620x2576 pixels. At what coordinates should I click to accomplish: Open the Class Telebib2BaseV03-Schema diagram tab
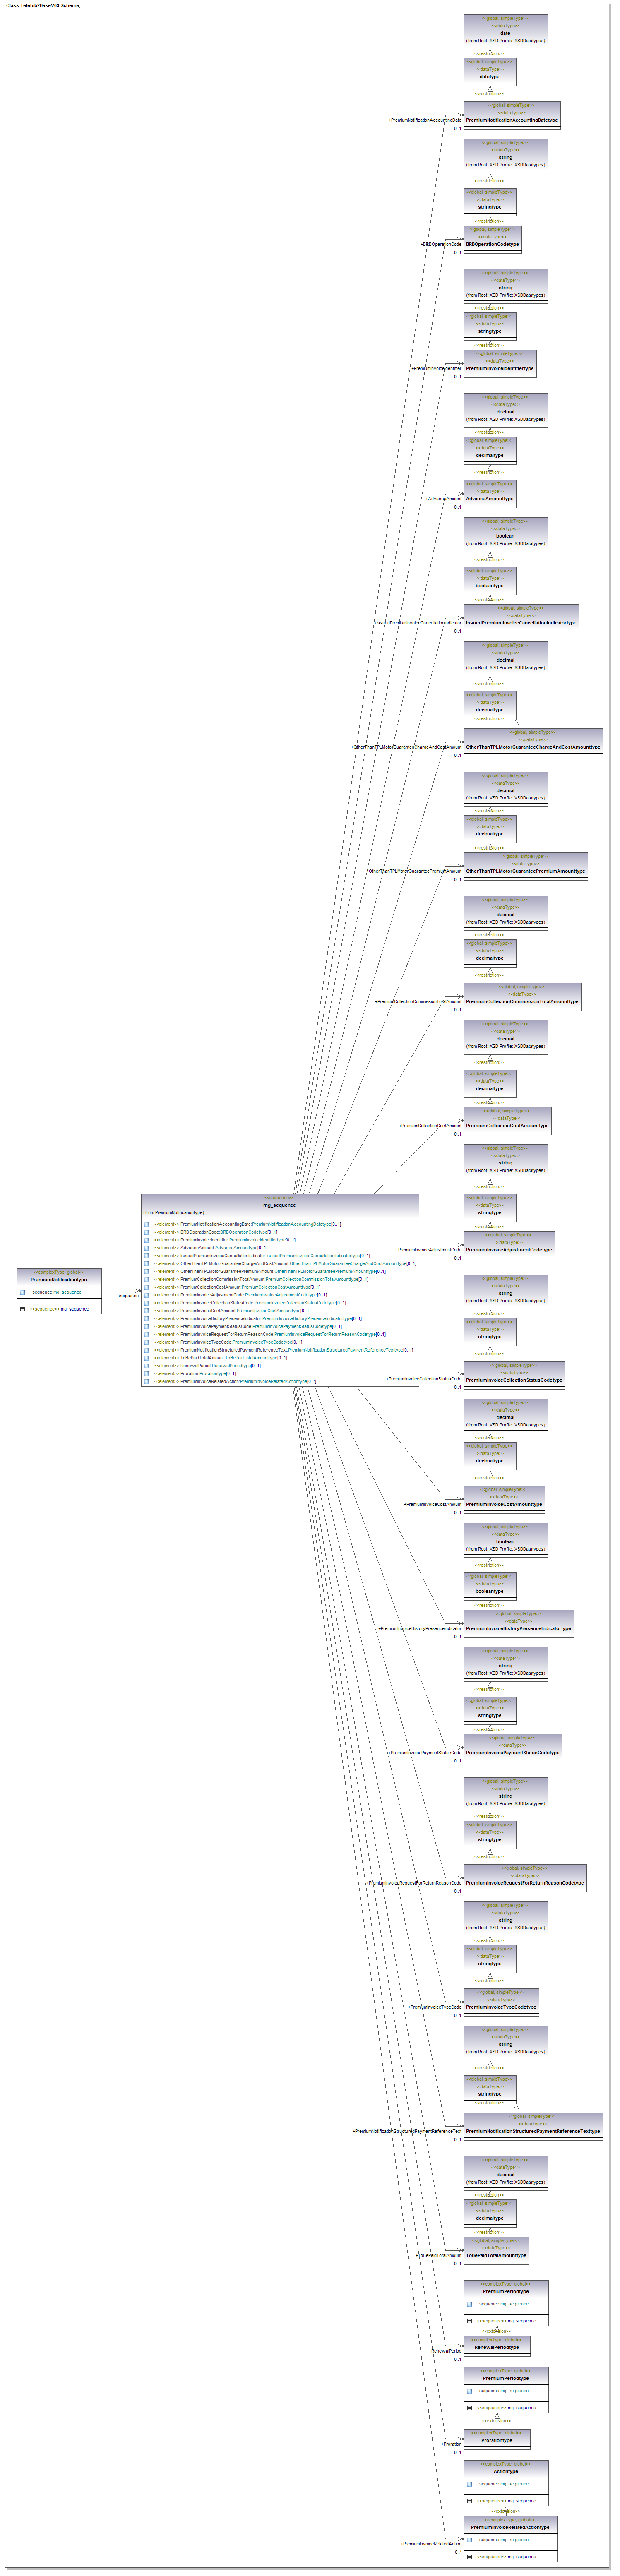pyautogui.click(x=42, y=5)
